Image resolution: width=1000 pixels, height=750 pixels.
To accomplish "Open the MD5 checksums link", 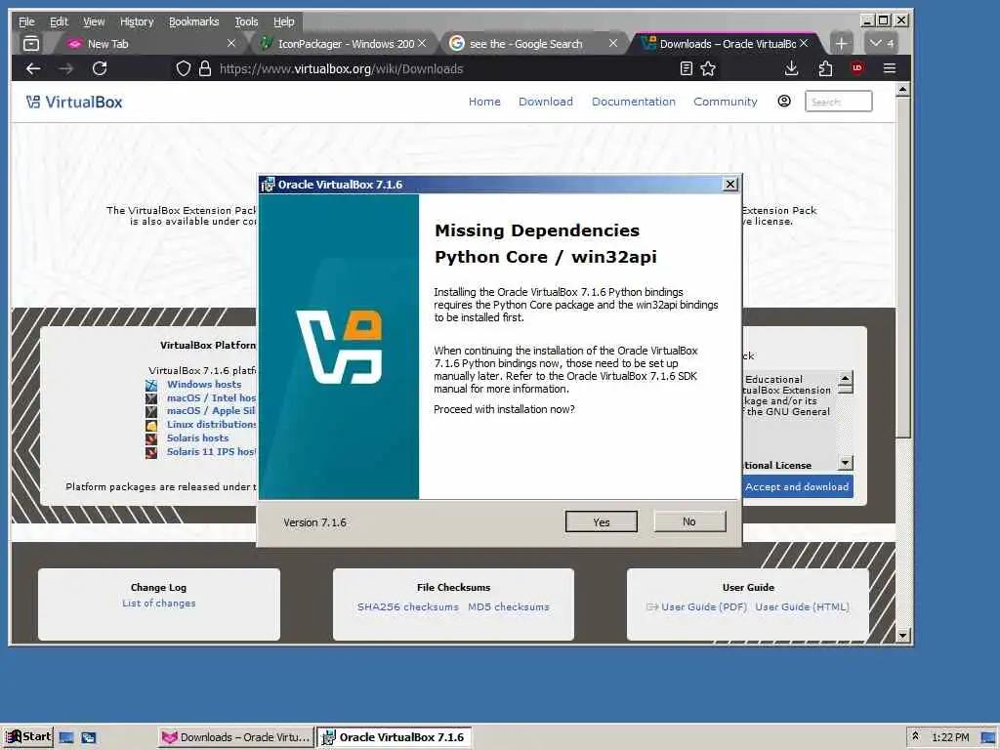I will pos(508,606).
